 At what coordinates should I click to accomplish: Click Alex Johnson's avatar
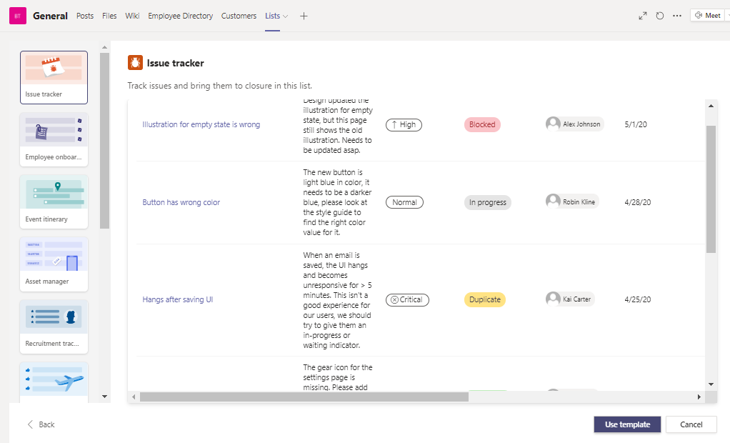pyautogui.click(x=553, y=124)
